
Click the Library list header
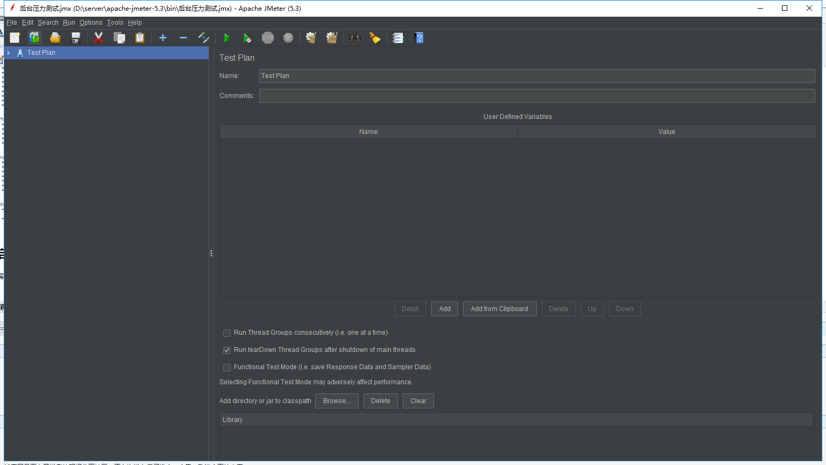[x=516, y=420]
